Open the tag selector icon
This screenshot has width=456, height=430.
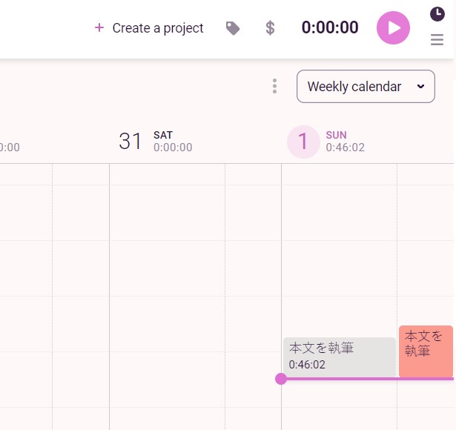pos(233,28)
